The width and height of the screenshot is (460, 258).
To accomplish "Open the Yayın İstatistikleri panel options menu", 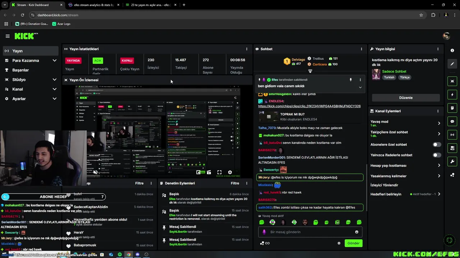I will (247, 49).
